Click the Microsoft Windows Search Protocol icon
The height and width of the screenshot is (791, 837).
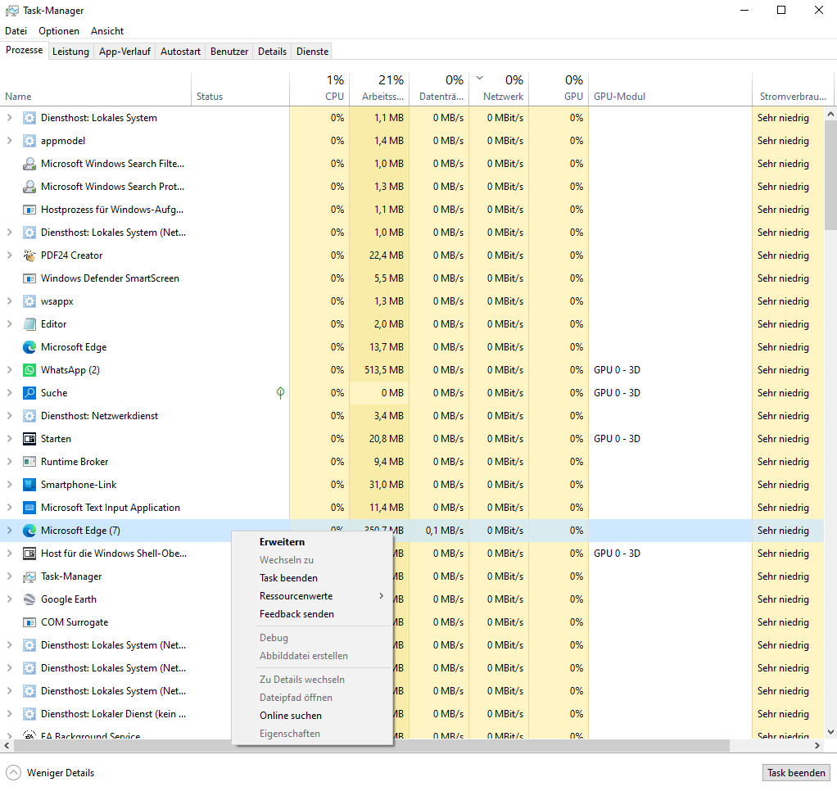pos(29,186)
